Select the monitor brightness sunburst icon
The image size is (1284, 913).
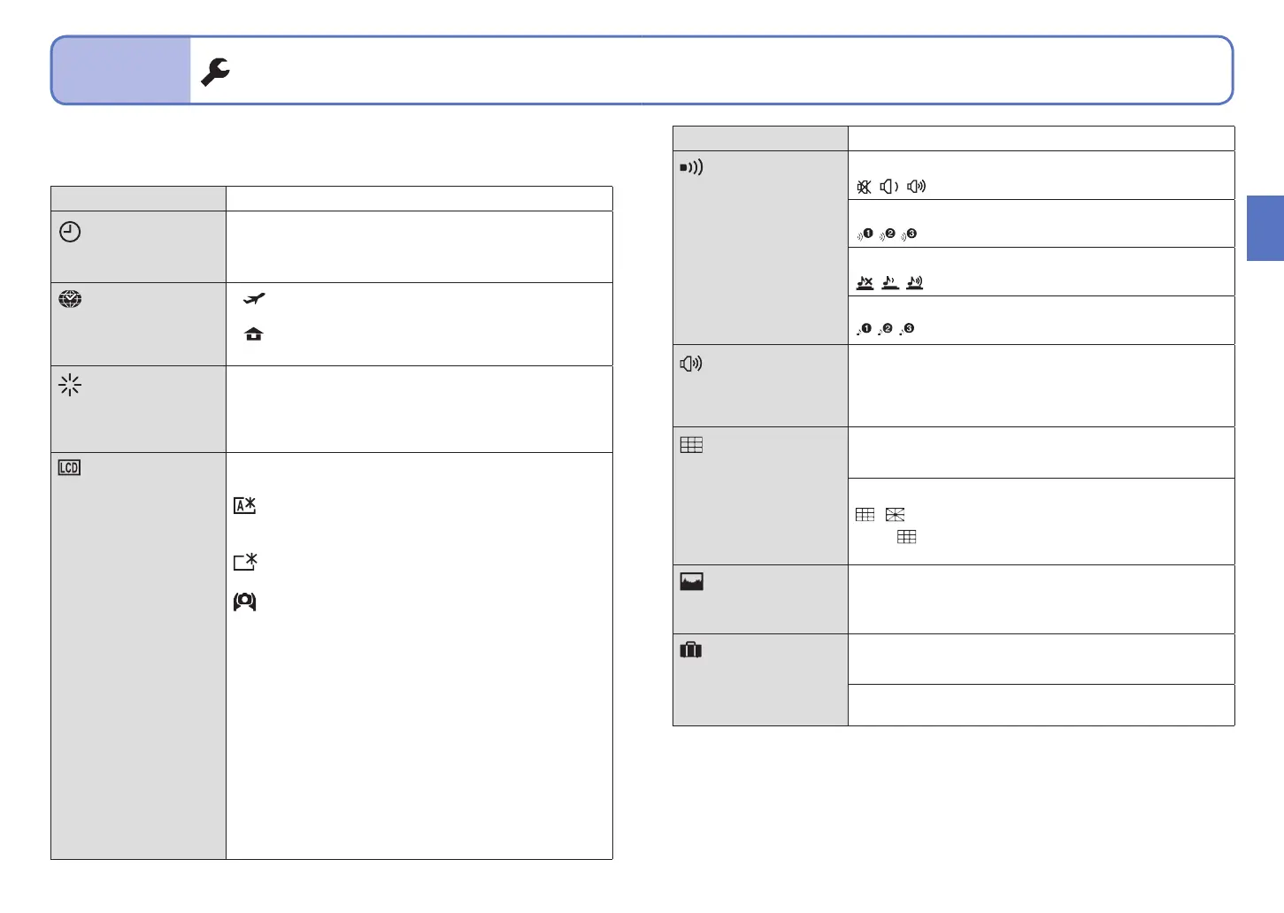coord(70,385)
